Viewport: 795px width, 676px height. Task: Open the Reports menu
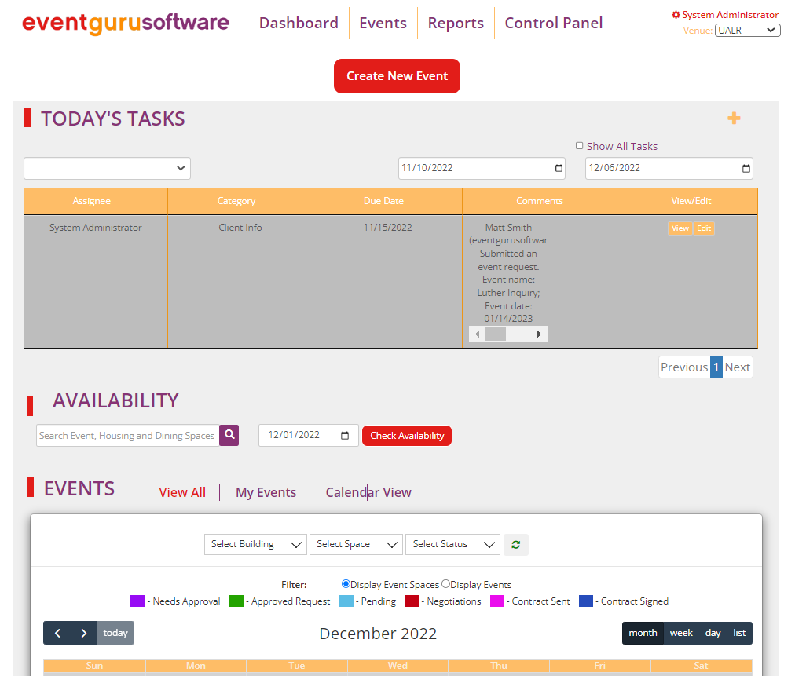pyautogui.click(x=456, y=24)
